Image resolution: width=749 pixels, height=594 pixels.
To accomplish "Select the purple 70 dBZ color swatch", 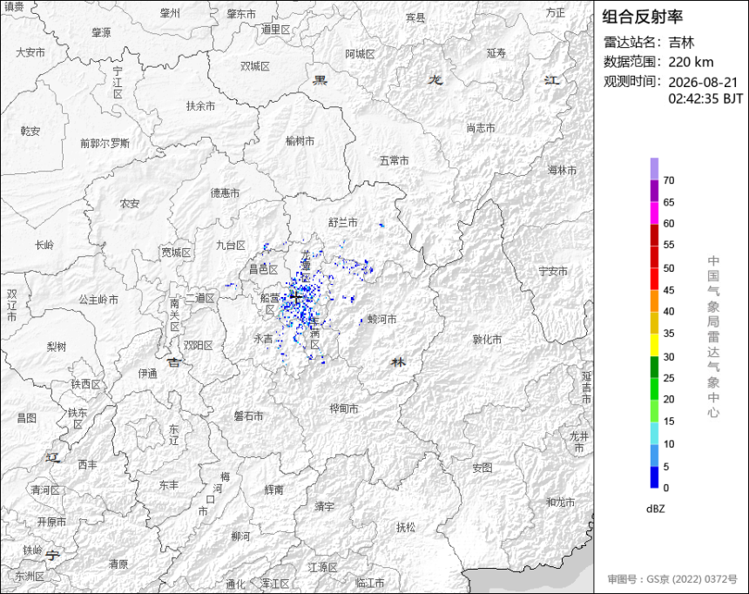I will tap(654, 169).
